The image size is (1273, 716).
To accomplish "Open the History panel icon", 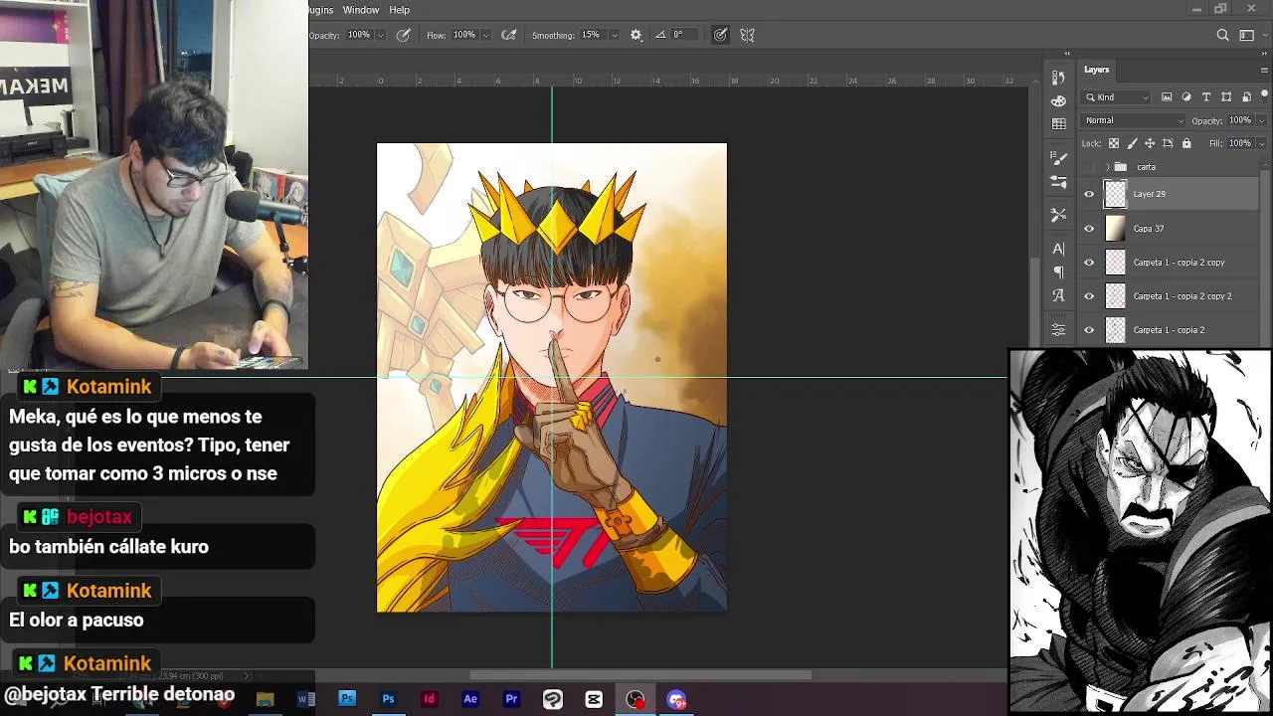I will tap(1058, 78).
